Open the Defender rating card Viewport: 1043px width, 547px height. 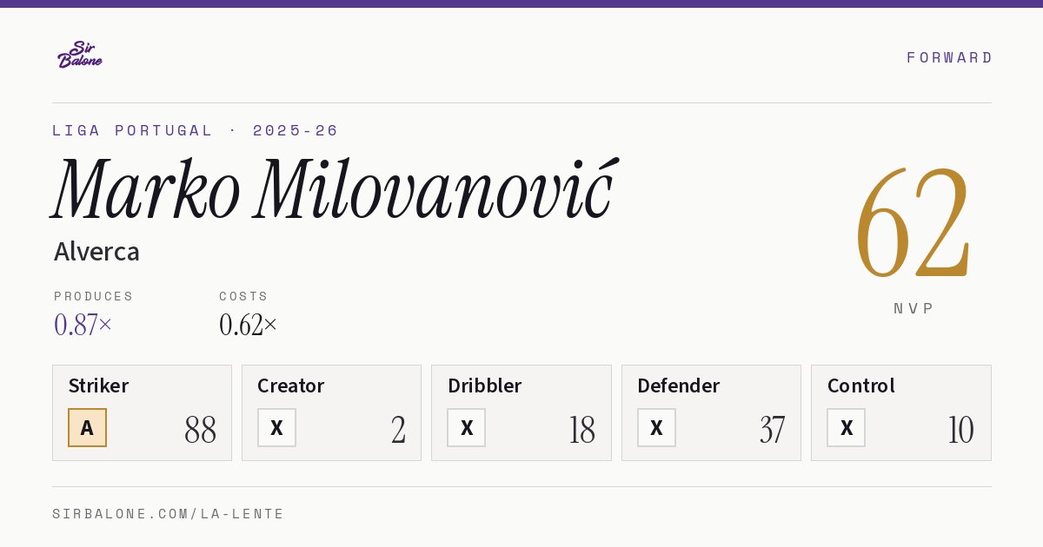[x=711, y=412]
